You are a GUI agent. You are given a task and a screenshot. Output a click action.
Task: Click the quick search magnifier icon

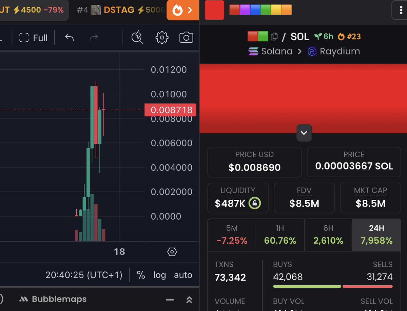pyautogui.click(x=137, y=38)
